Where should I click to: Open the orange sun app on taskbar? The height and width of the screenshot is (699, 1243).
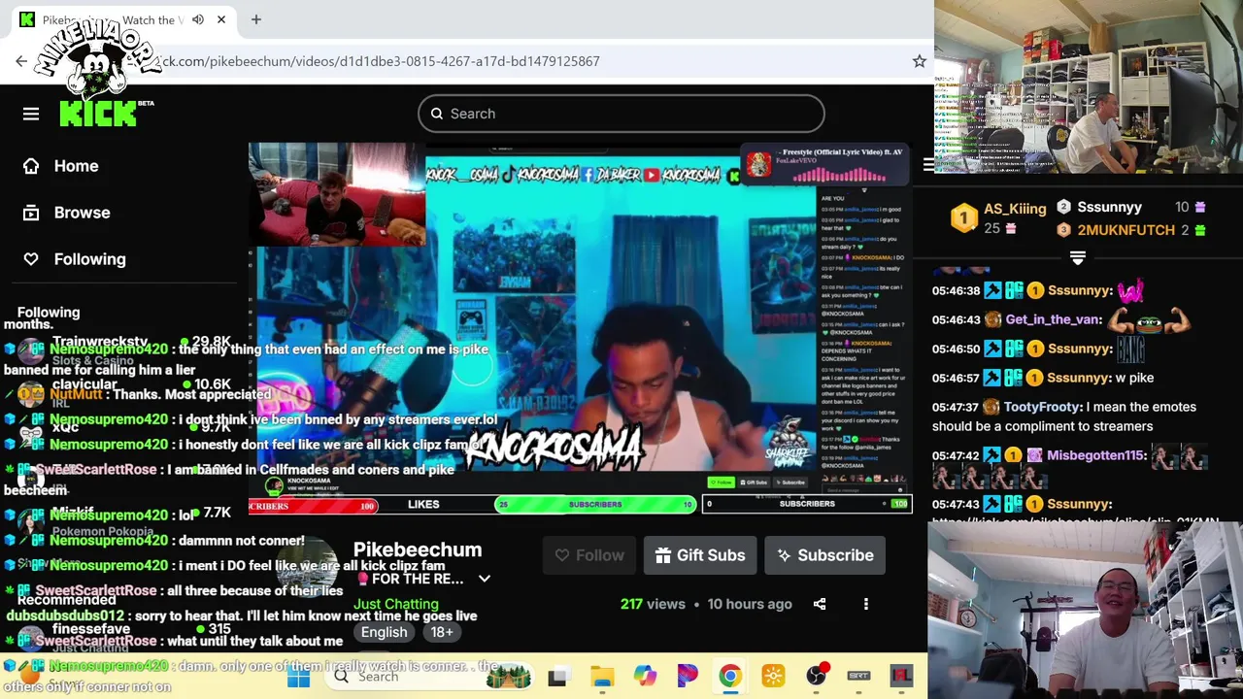tap(773, 677)
